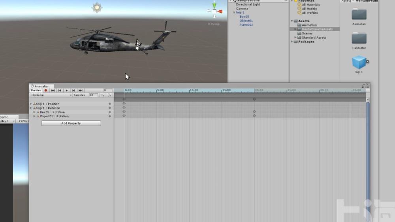Viewport: 395px width, 222px height.
Task: Expand the MentalDreamsAssets folder
Action: click(295, 29)
